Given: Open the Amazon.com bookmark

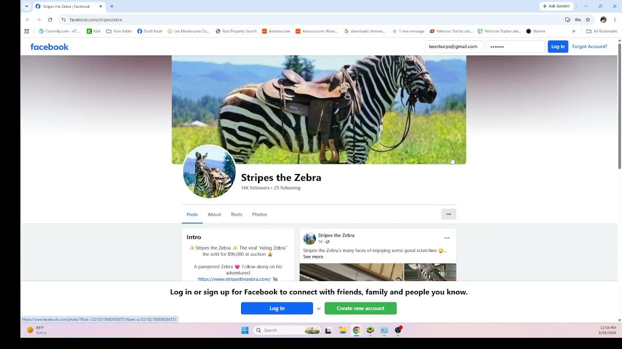Looking at the screenshot, I should (x=276, y=31).
